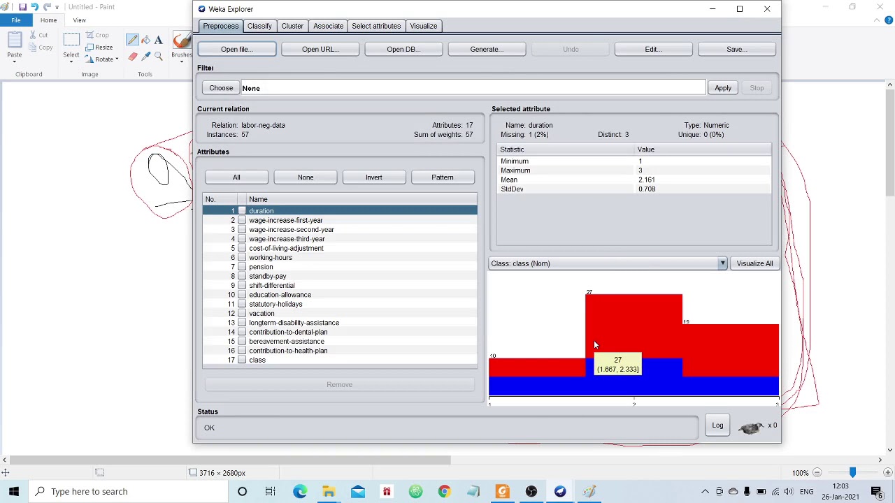Image resolution: width=895 pixels, height=503 pixels.
Task: Click the Visualize All button
Action: 754,263
